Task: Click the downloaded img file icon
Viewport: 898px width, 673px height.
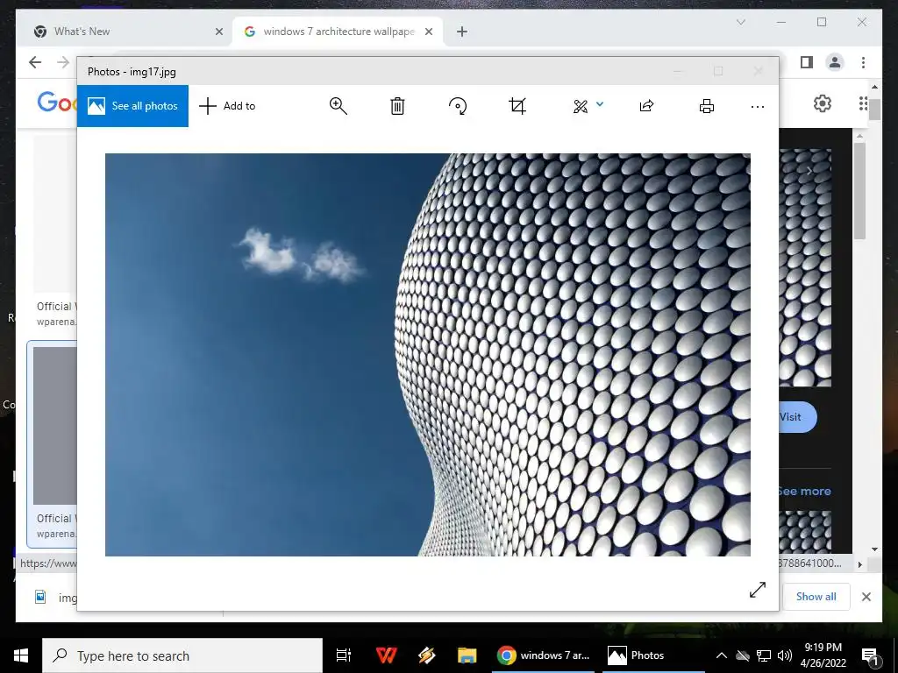Action: coord(40,597)
